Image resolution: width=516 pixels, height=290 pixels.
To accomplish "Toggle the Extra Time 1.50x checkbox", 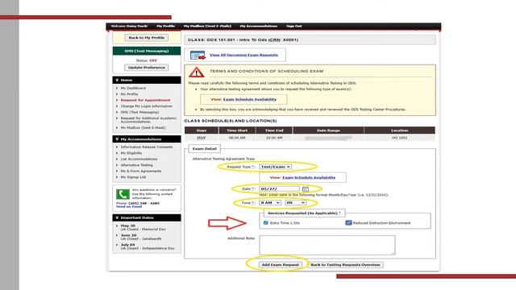I will click(265, 223).
